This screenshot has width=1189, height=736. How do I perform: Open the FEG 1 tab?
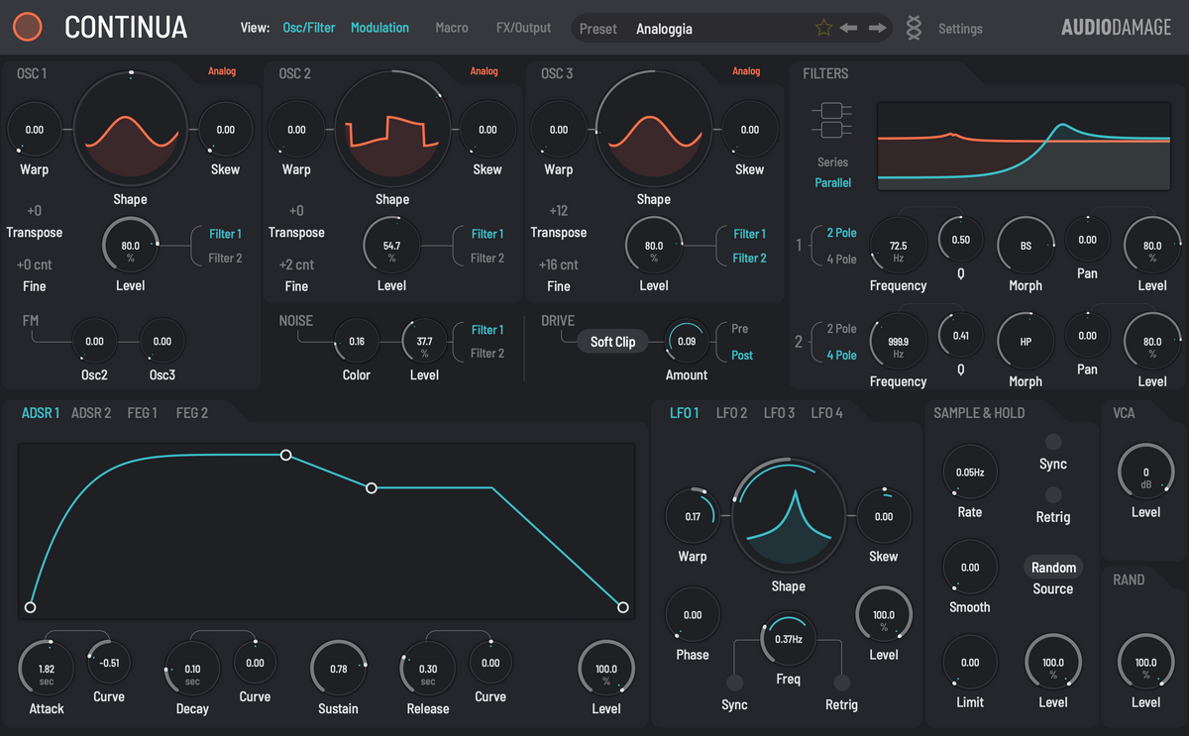click(142, 413)
